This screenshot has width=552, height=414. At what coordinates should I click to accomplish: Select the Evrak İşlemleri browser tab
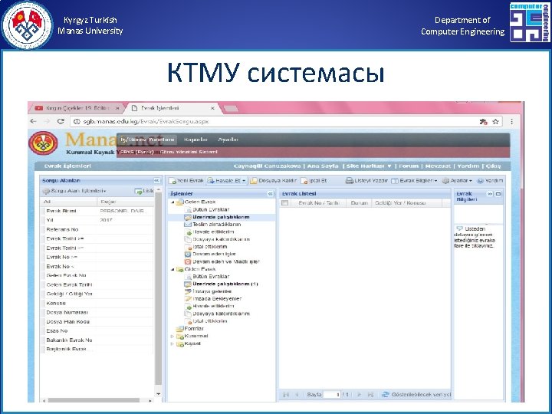point(172,108)
